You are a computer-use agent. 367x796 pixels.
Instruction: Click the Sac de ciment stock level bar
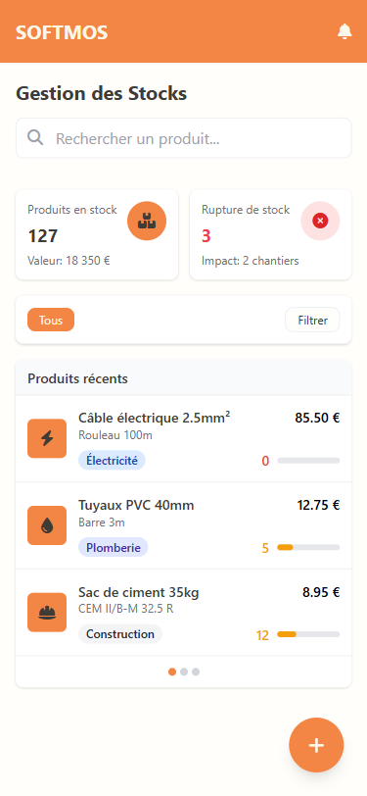click(308, 634)
